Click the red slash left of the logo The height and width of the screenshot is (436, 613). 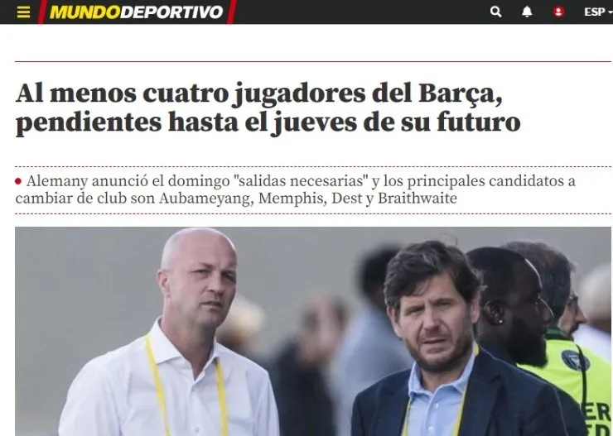click(42, 12)
